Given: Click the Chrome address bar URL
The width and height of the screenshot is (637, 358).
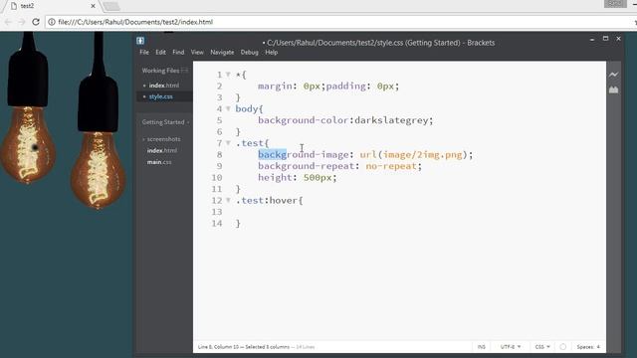Looking at the screenshot, I should [x=135, y=22].
